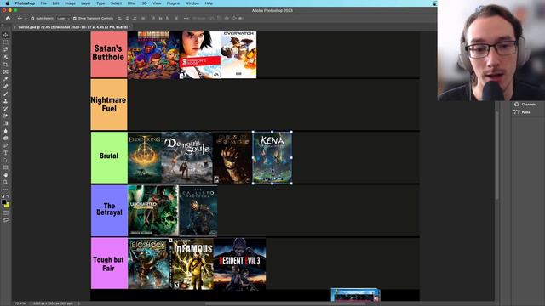Image resolution: width=545 pixels, height=306 pixels.
Task: Click the align horizontal centers icon
Action: [127, 19]
